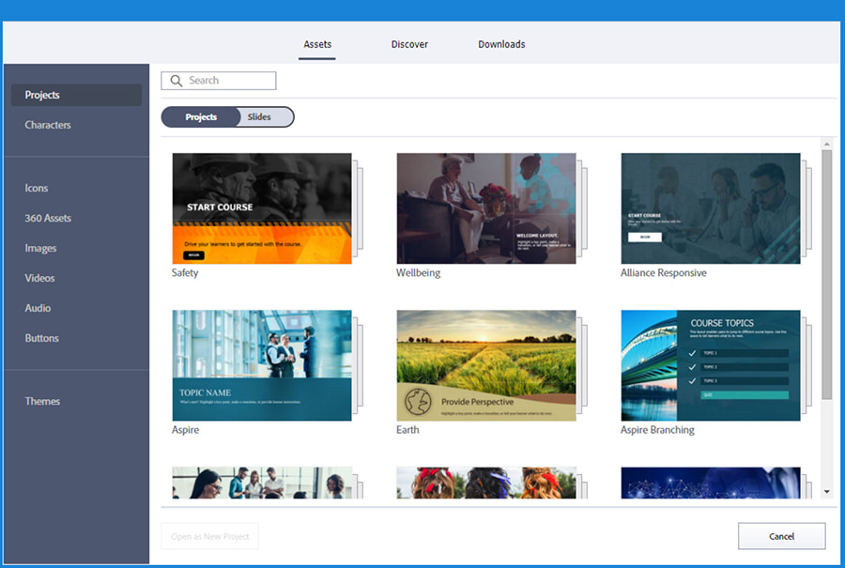Switch to the Assets tab
Screen dimensions: 845x568
(317, 44)
